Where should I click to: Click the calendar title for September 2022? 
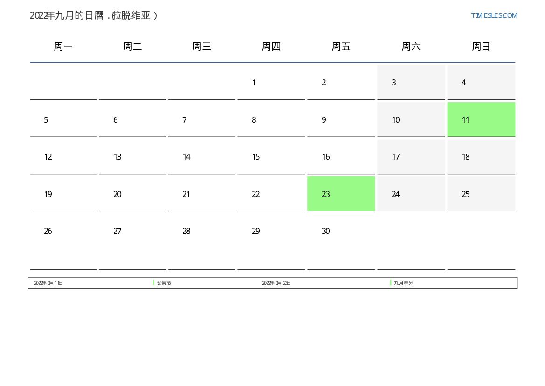94,15
